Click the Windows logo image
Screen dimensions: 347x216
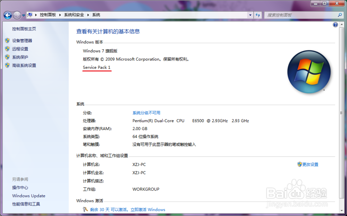(309, 72)
